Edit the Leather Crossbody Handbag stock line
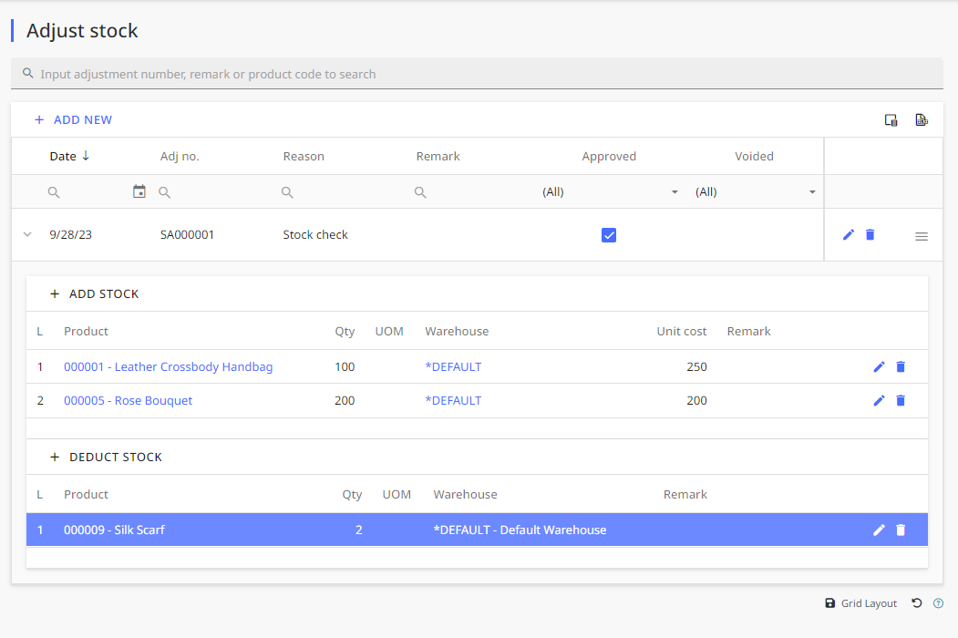This screenshot has width=958, height=638. (x=880, y=366)
